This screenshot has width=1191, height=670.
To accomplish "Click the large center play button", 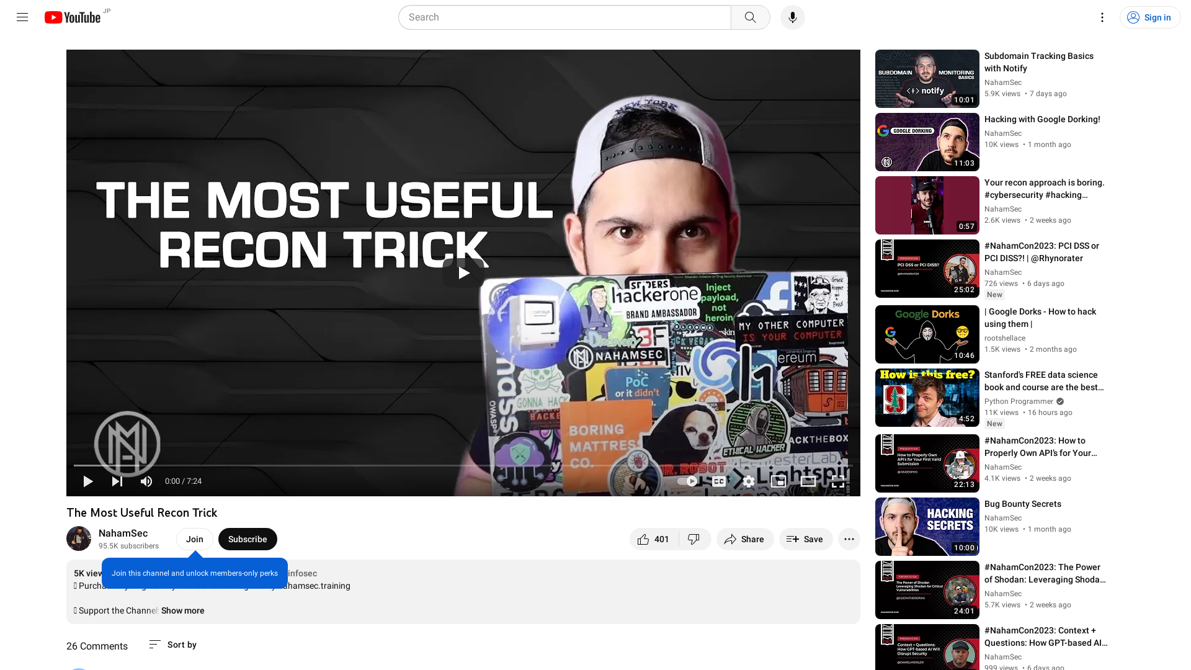I will (x=463, y=273).
